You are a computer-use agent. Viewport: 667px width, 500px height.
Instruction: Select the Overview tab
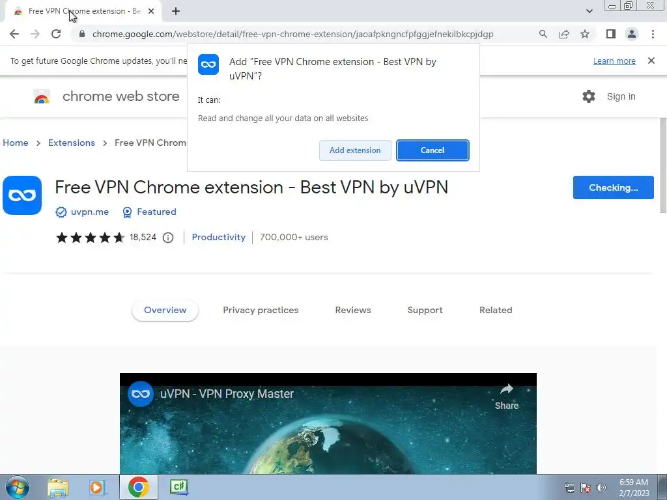pyautogui.click(x=165, y=311)
